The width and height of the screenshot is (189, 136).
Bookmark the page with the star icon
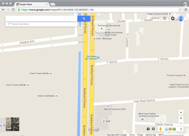pyautogui.click(x=180, y=10)
